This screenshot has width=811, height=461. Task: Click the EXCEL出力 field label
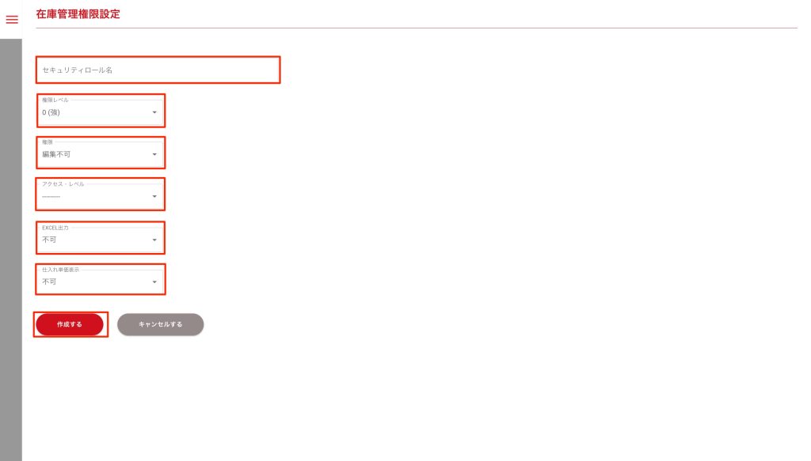(55, 227)
